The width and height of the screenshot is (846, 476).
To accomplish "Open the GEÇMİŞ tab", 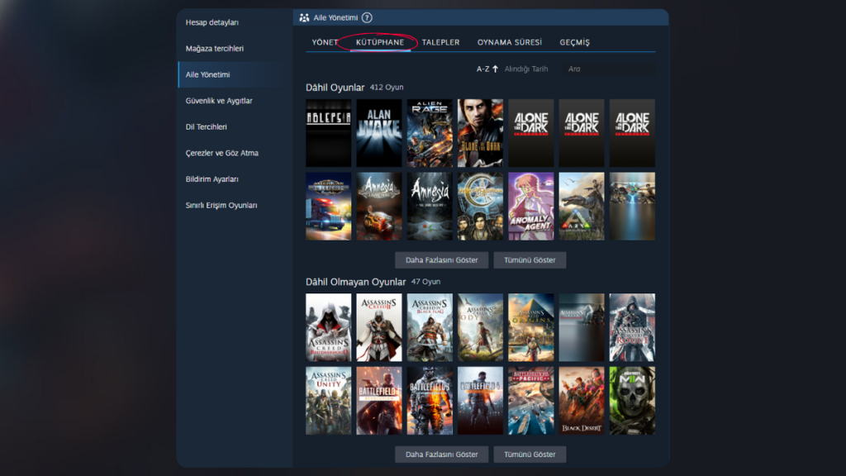I will point(575,42).
